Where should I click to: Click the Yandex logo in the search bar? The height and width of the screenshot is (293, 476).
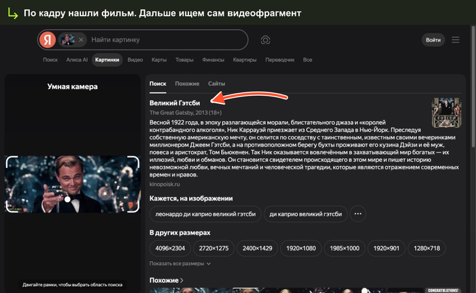click(48, 40)
